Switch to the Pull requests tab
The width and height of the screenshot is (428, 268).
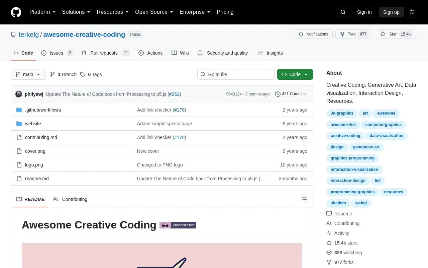point(105,53)
